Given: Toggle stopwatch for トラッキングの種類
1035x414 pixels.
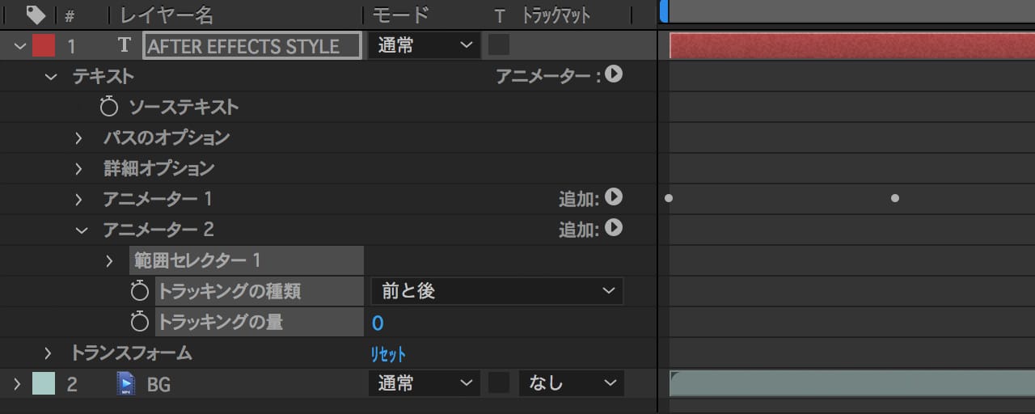Looking at the screenshot, I should click(x=140, y=291).
